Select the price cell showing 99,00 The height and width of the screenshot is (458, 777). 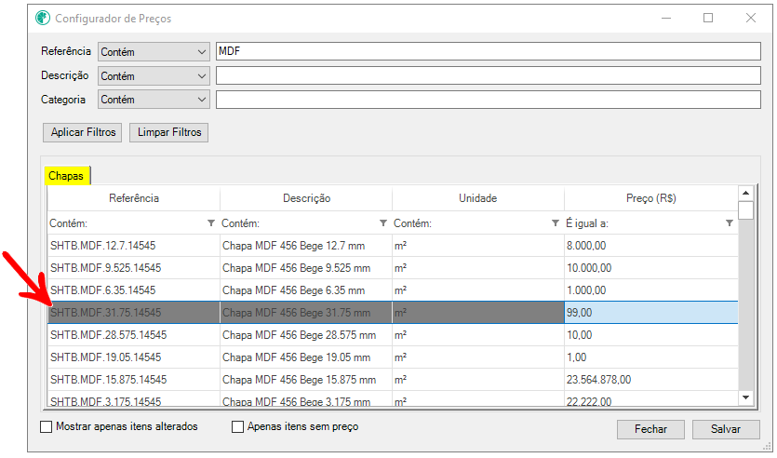tap(650, 313)
